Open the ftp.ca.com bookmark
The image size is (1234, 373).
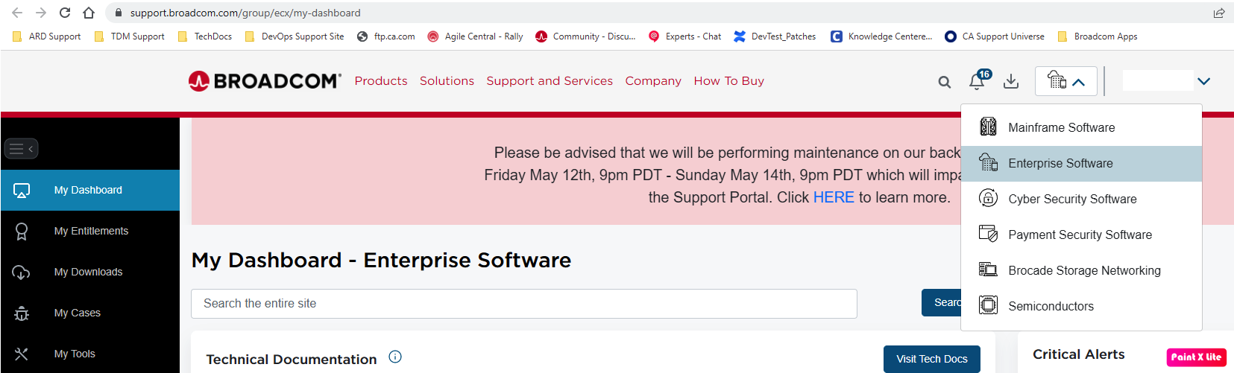coord(386,36)
